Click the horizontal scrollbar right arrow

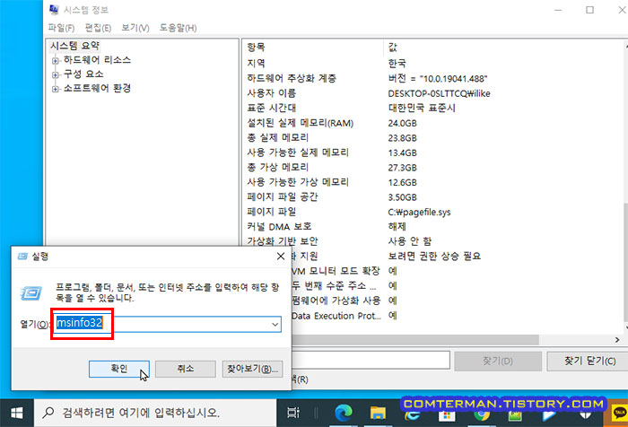(x=617, y=340)
